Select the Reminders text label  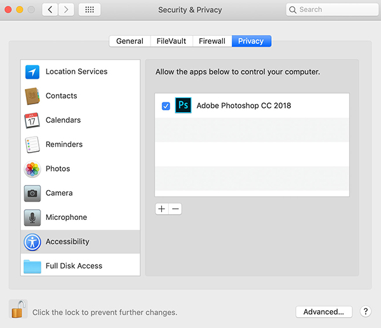pyautogui.click(x=64, y=144)
